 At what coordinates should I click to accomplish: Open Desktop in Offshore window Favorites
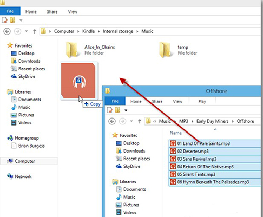128,143
